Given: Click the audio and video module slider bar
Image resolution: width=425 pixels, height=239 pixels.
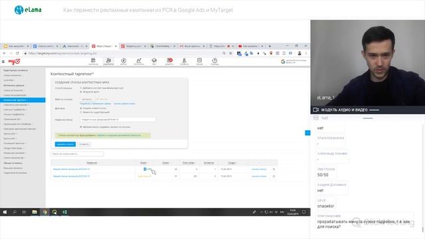Looking at the screenshot, I should pos(374,110).
